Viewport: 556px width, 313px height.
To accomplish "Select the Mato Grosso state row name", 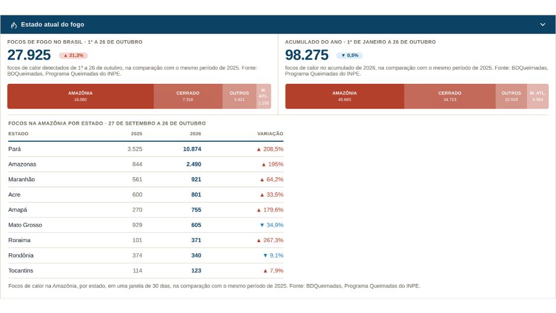I will tap(25, 225).
